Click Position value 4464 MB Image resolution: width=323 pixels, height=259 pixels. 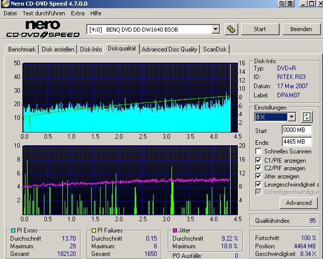tap(305, 246)
